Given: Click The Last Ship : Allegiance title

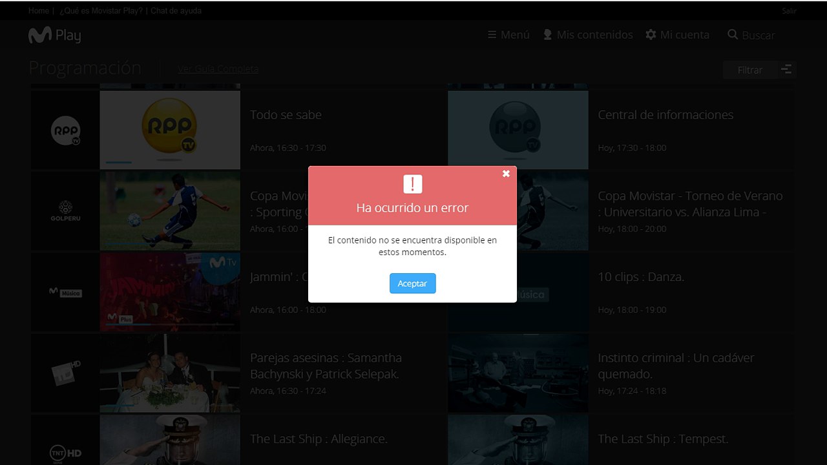Looking at the screenshot, I should (319, 439).
